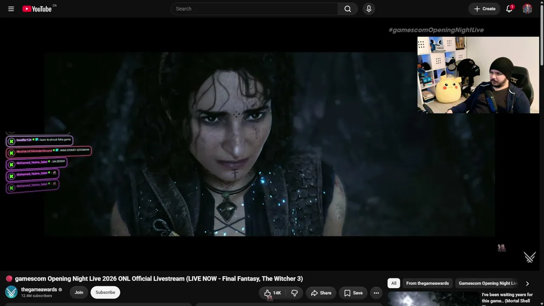Viewport: 544px width, 306px height.
Task: Open the notifications bell
Action: pos(509,8)
